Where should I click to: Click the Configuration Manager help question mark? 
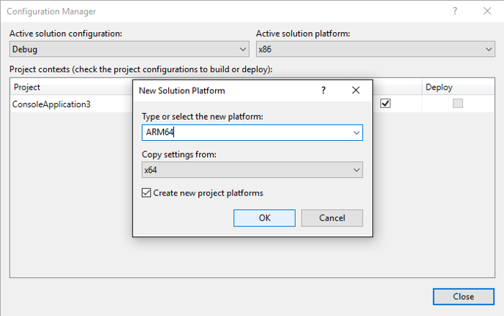[x=454, y=12]
